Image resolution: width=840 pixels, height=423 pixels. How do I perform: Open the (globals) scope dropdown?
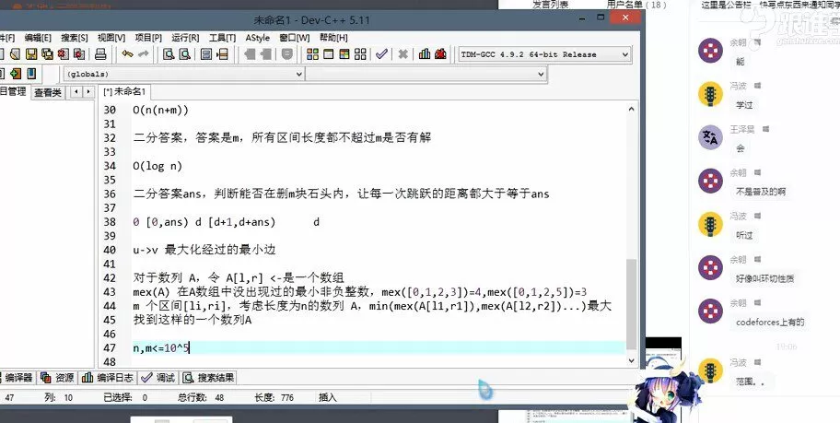tap(184, 74)
